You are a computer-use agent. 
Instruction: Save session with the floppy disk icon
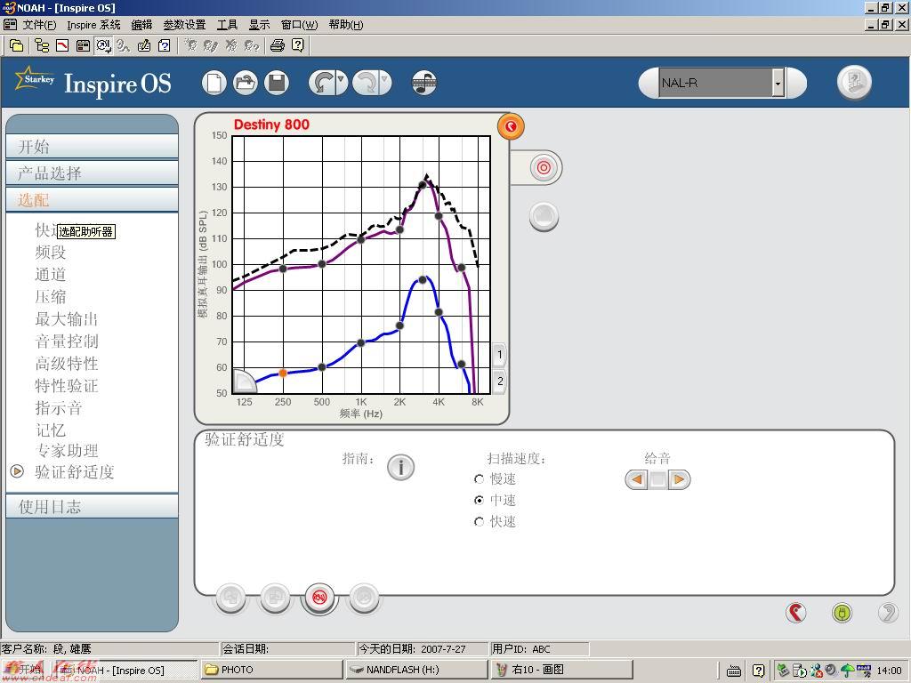click(x=277, y=83)
